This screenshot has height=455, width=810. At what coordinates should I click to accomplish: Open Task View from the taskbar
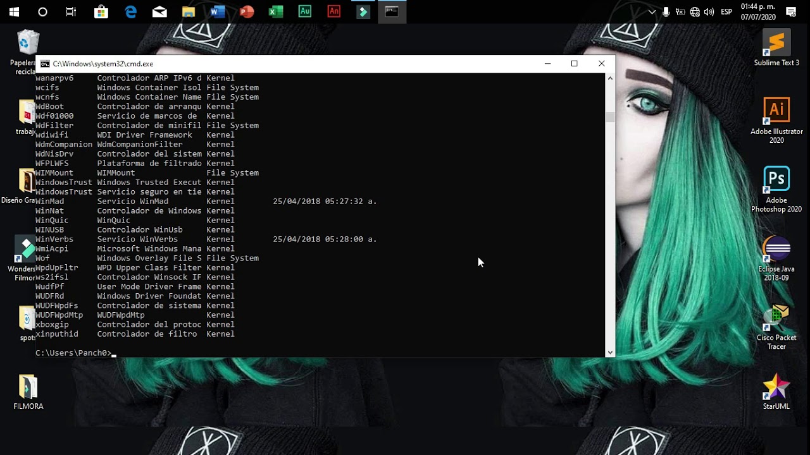(71, 11)
